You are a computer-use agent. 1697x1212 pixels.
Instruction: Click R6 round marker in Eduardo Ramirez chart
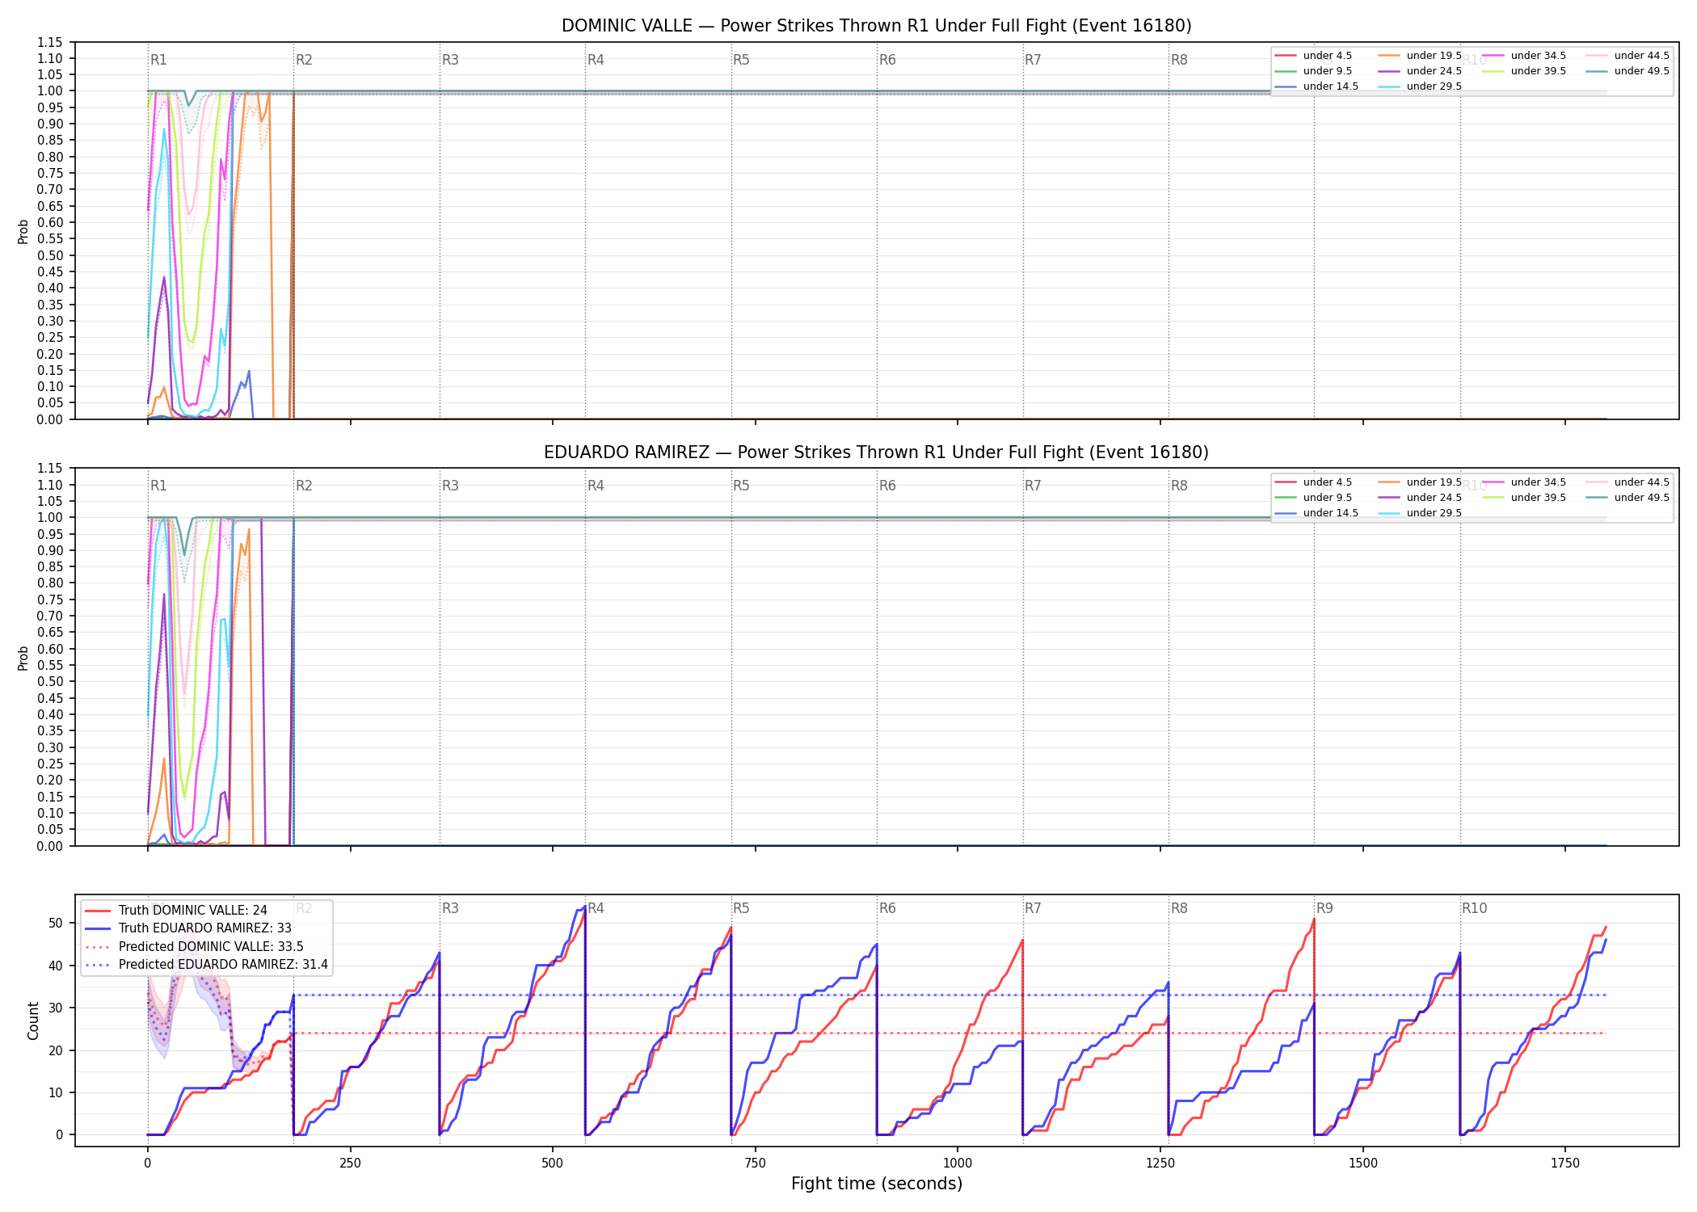point(887,486)
